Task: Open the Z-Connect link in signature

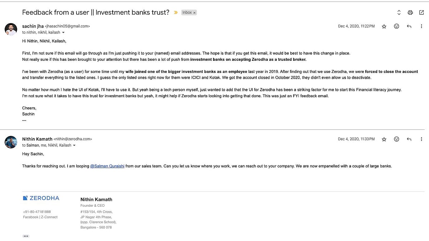Action: point(49,217)
